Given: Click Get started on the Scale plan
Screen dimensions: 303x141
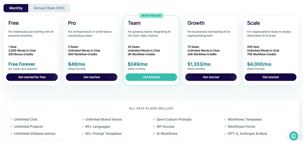Looking at the screenshot, I should (270, 77).
